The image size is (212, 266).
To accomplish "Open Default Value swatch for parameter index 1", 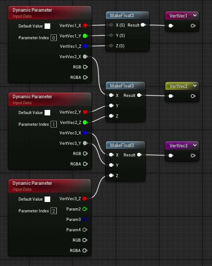I will tap(47, 113).
